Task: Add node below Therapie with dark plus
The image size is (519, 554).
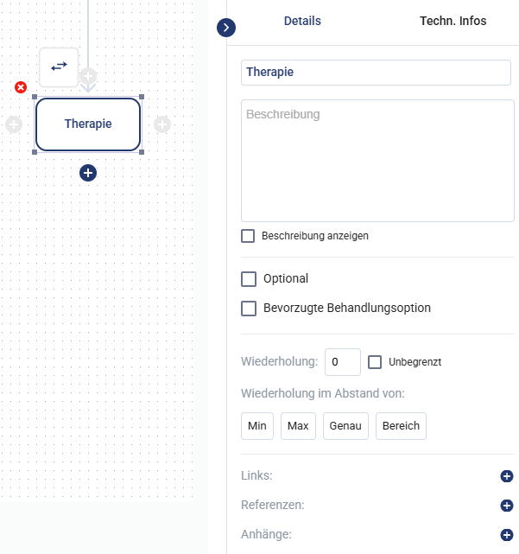Action: click(88, 173)
